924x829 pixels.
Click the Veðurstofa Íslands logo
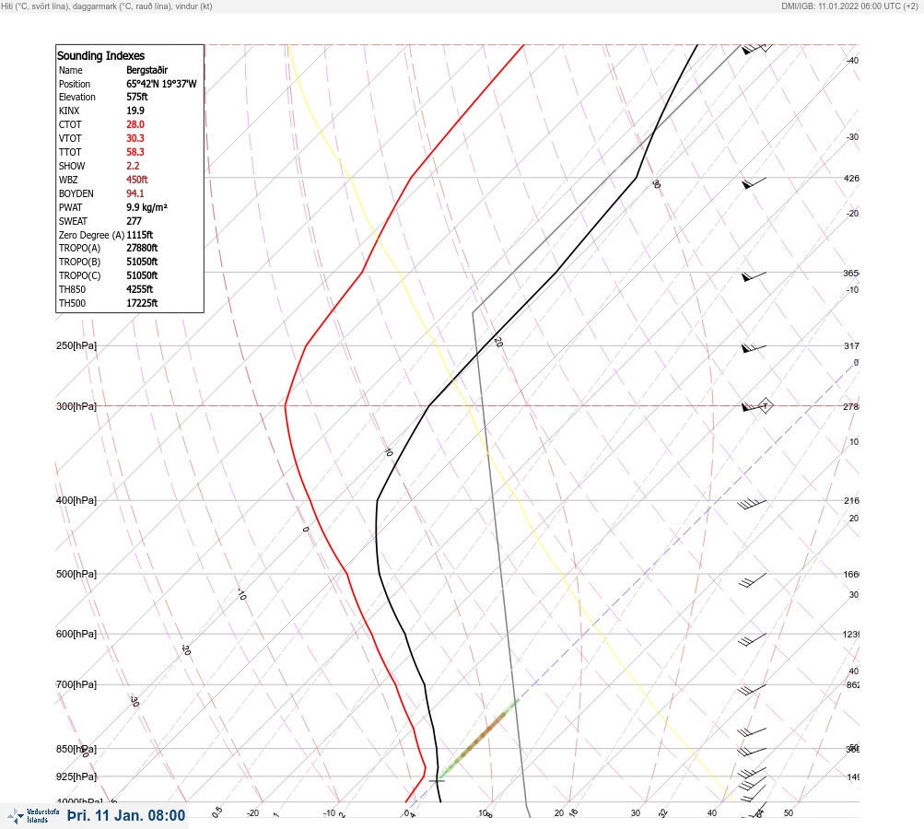pos(33,816)
